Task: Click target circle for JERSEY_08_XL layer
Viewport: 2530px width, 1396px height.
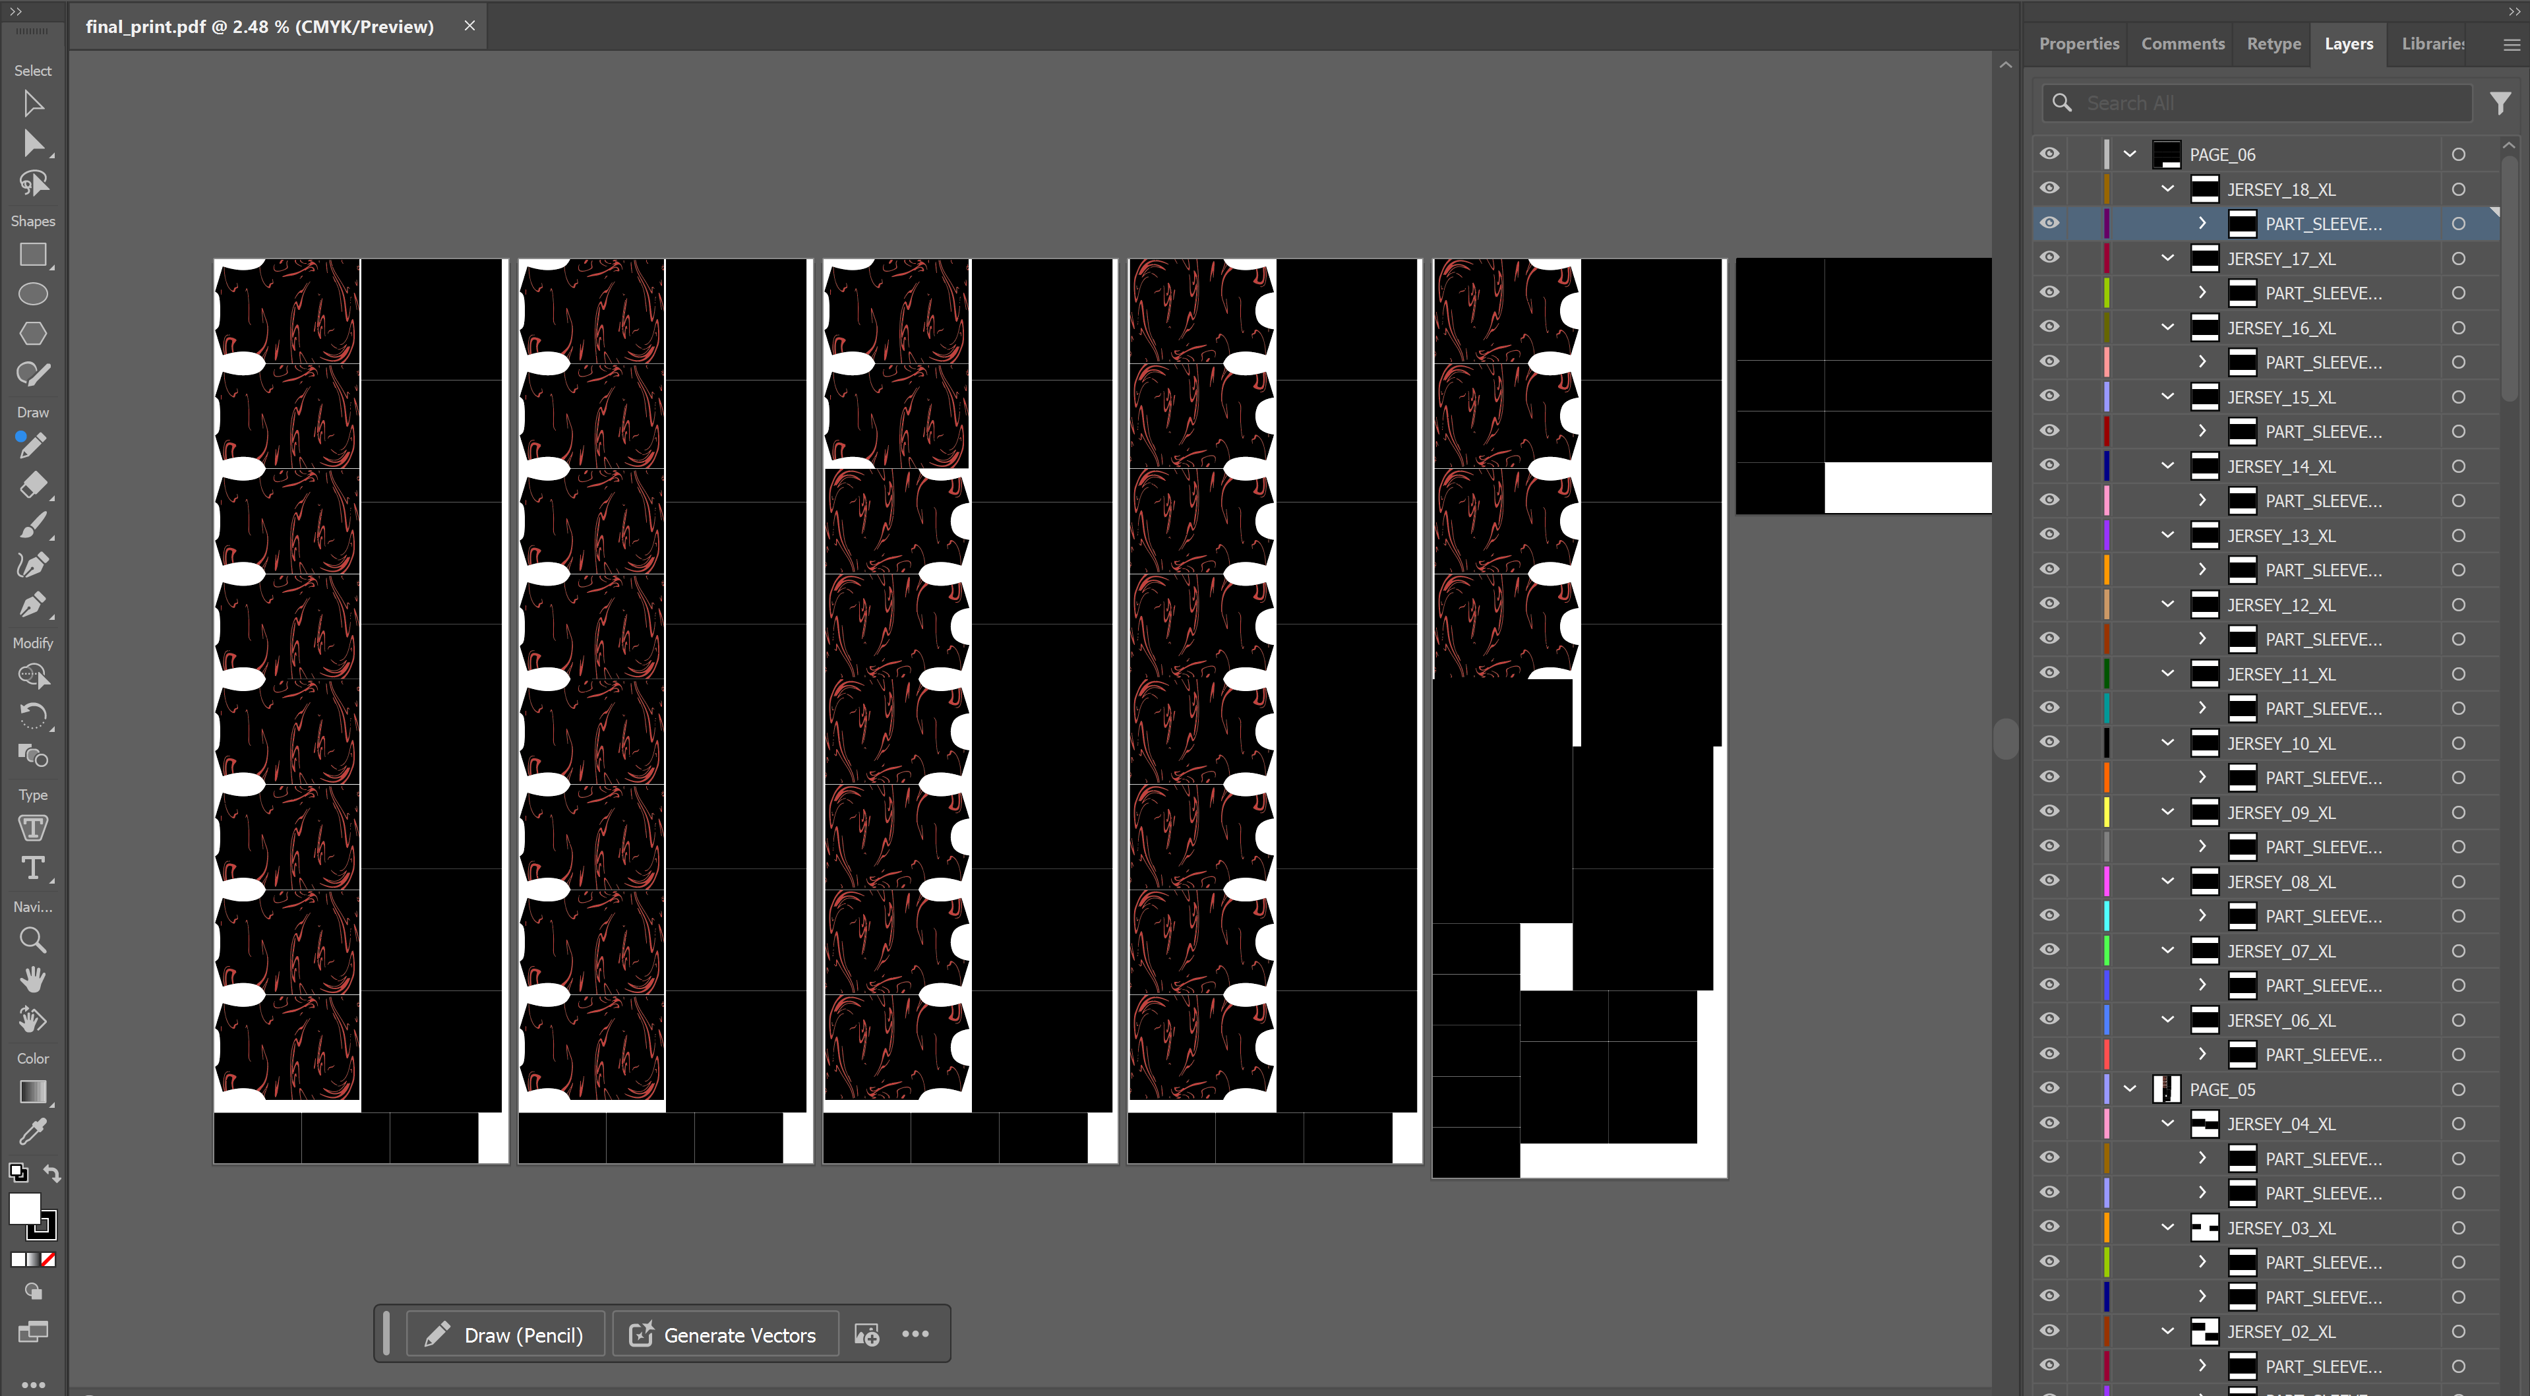Action: click(2458, 881)
